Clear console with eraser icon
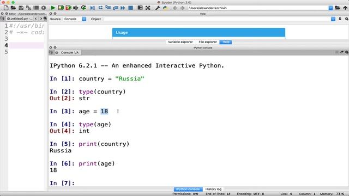 coord(342,52)
